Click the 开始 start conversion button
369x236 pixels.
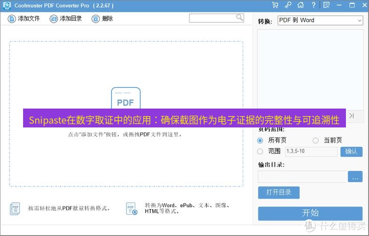click(310, 213)
